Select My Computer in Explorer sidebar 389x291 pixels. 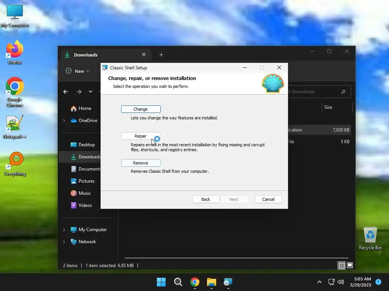[x=89, y=230]
